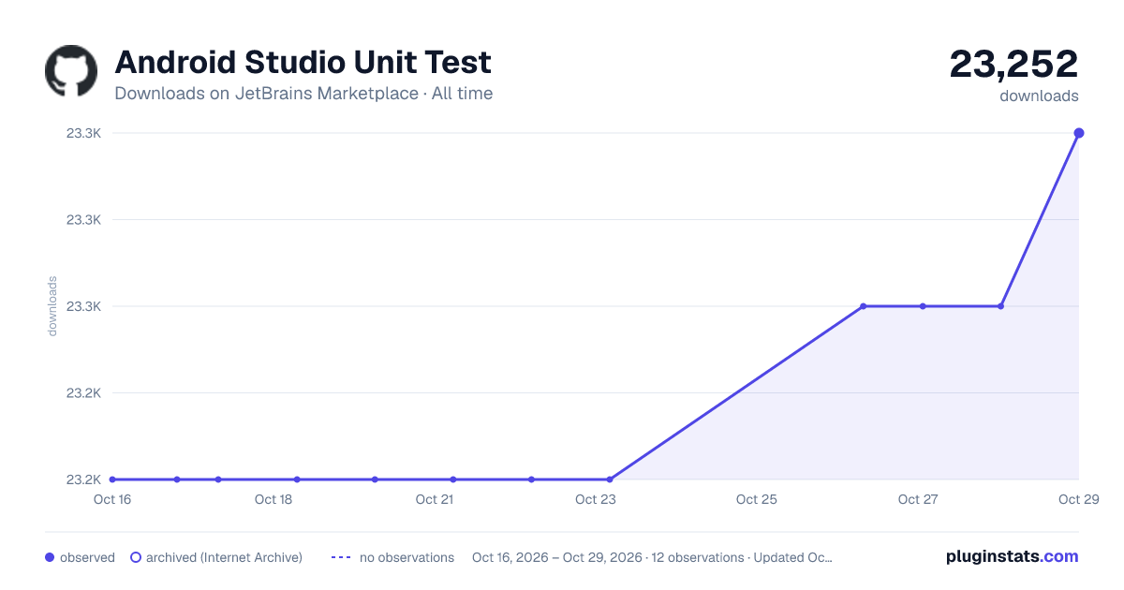Click the Oct 25 axis label
Image resolution: width=1124 pixels, height=590 pixels.
click(x=757, y=500)
